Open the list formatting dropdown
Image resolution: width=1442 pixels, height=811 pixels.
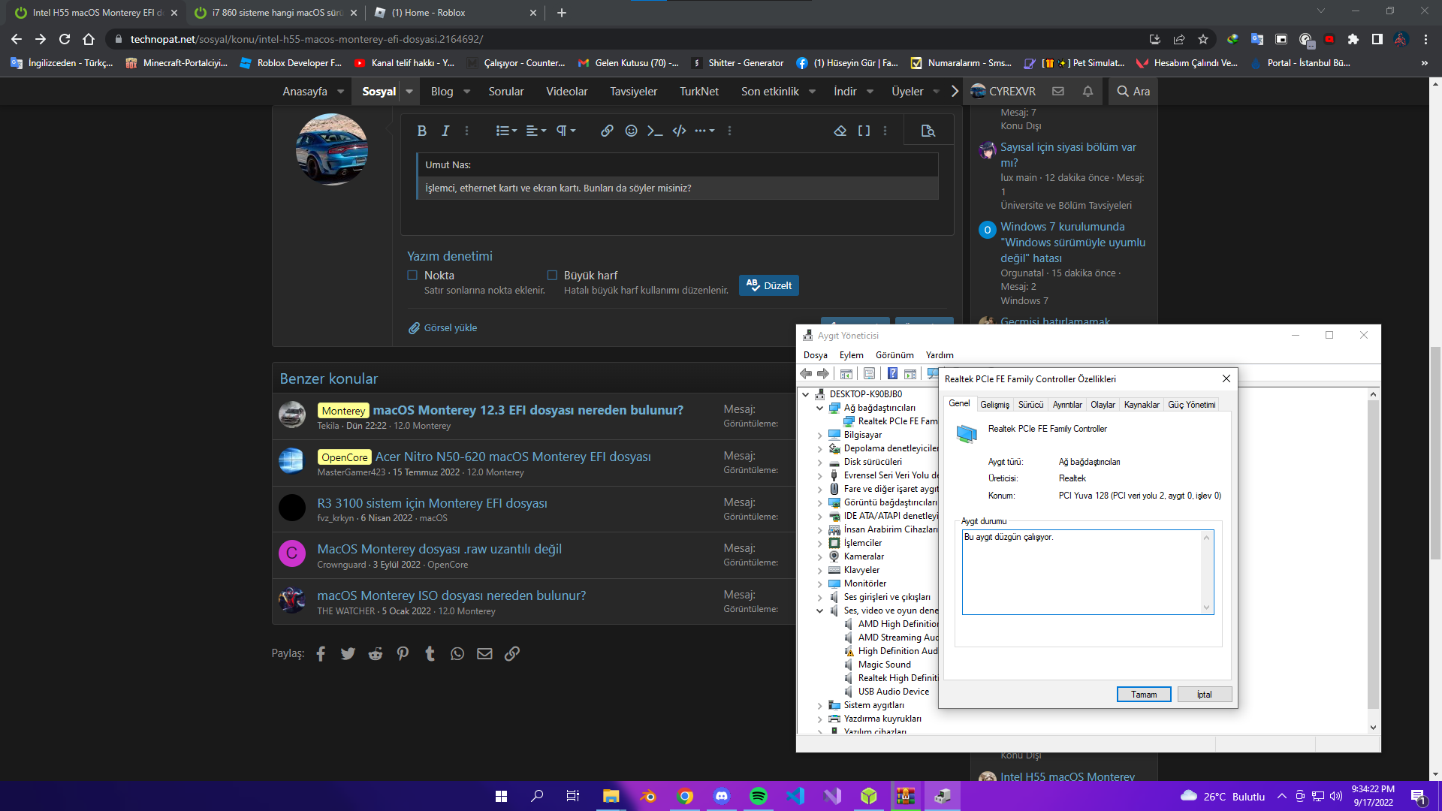coord(506,131)
